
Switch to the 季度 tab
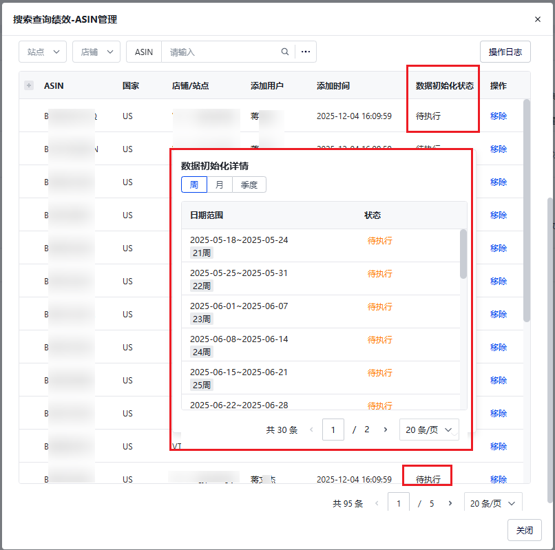(x=249, y=184)
